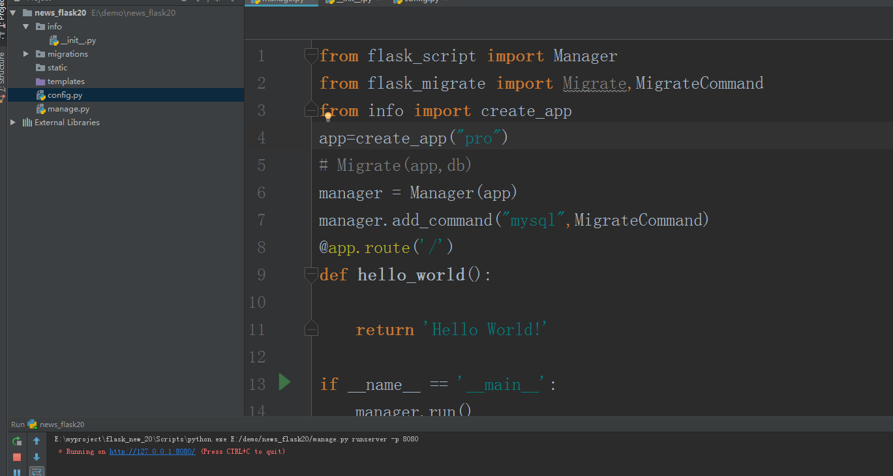The width and height of the screenshot is (893, 476).
Task: Click line number 5 in the gutter
Action: [x=262, y=166]
